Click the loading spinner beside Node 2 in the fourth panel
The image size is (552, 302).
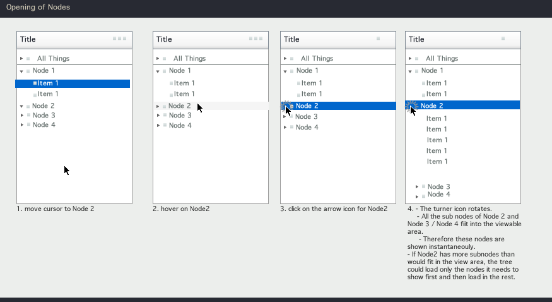pyautogui.click(x=412, y=106)
